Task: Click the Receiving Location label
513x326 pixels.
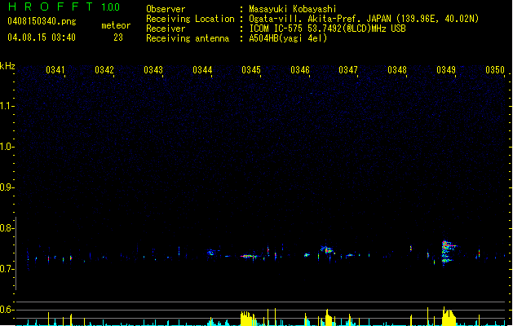Action: tap(190, 19)
